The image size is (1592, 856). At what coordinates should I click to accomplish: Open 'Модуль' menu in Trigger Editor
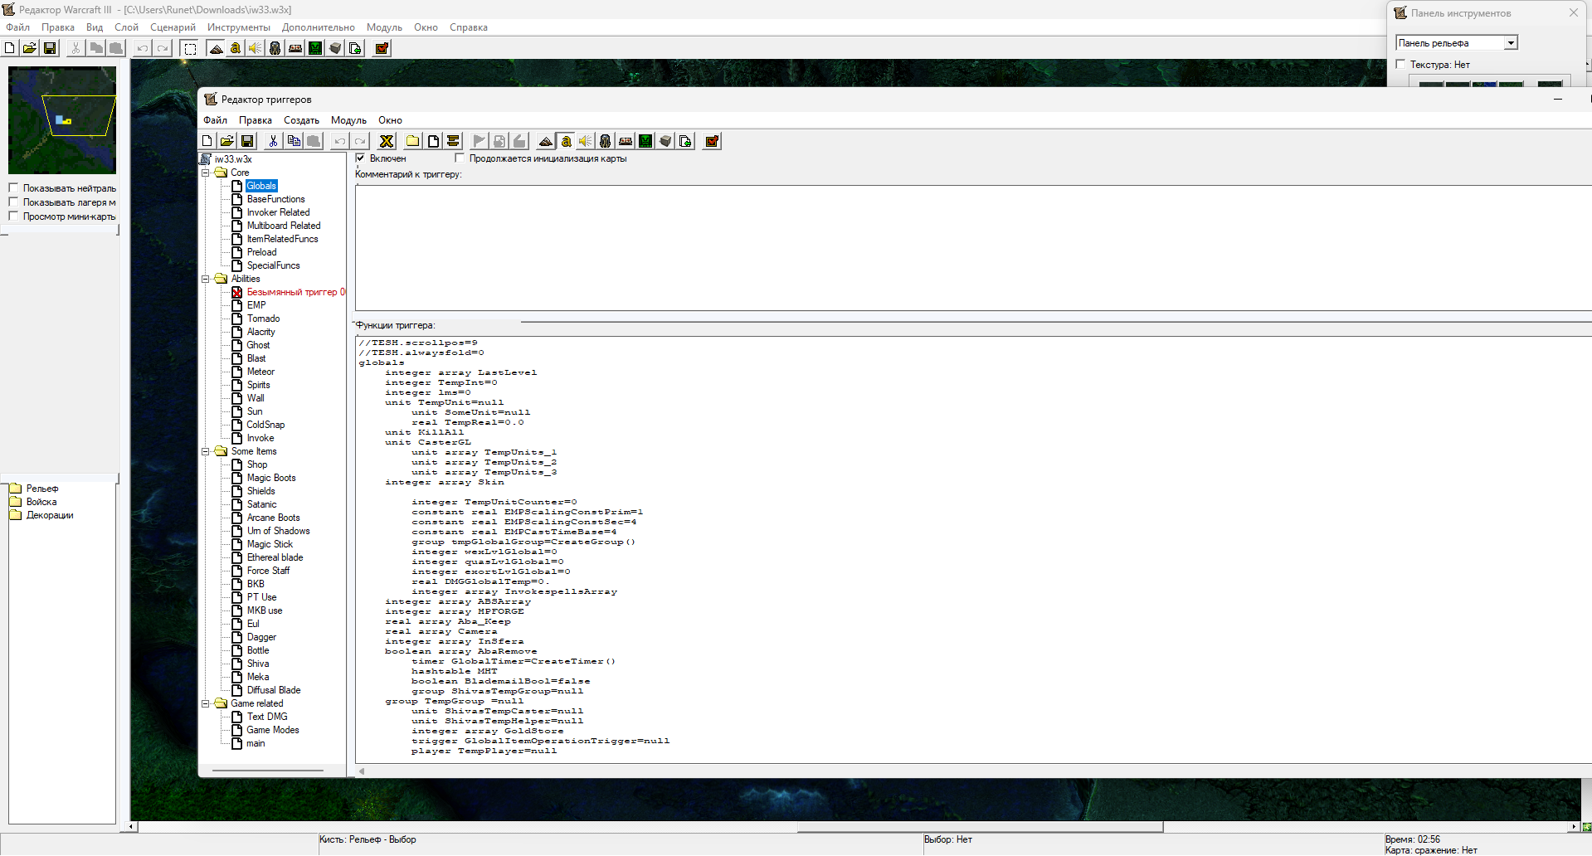tap(348, 120)
